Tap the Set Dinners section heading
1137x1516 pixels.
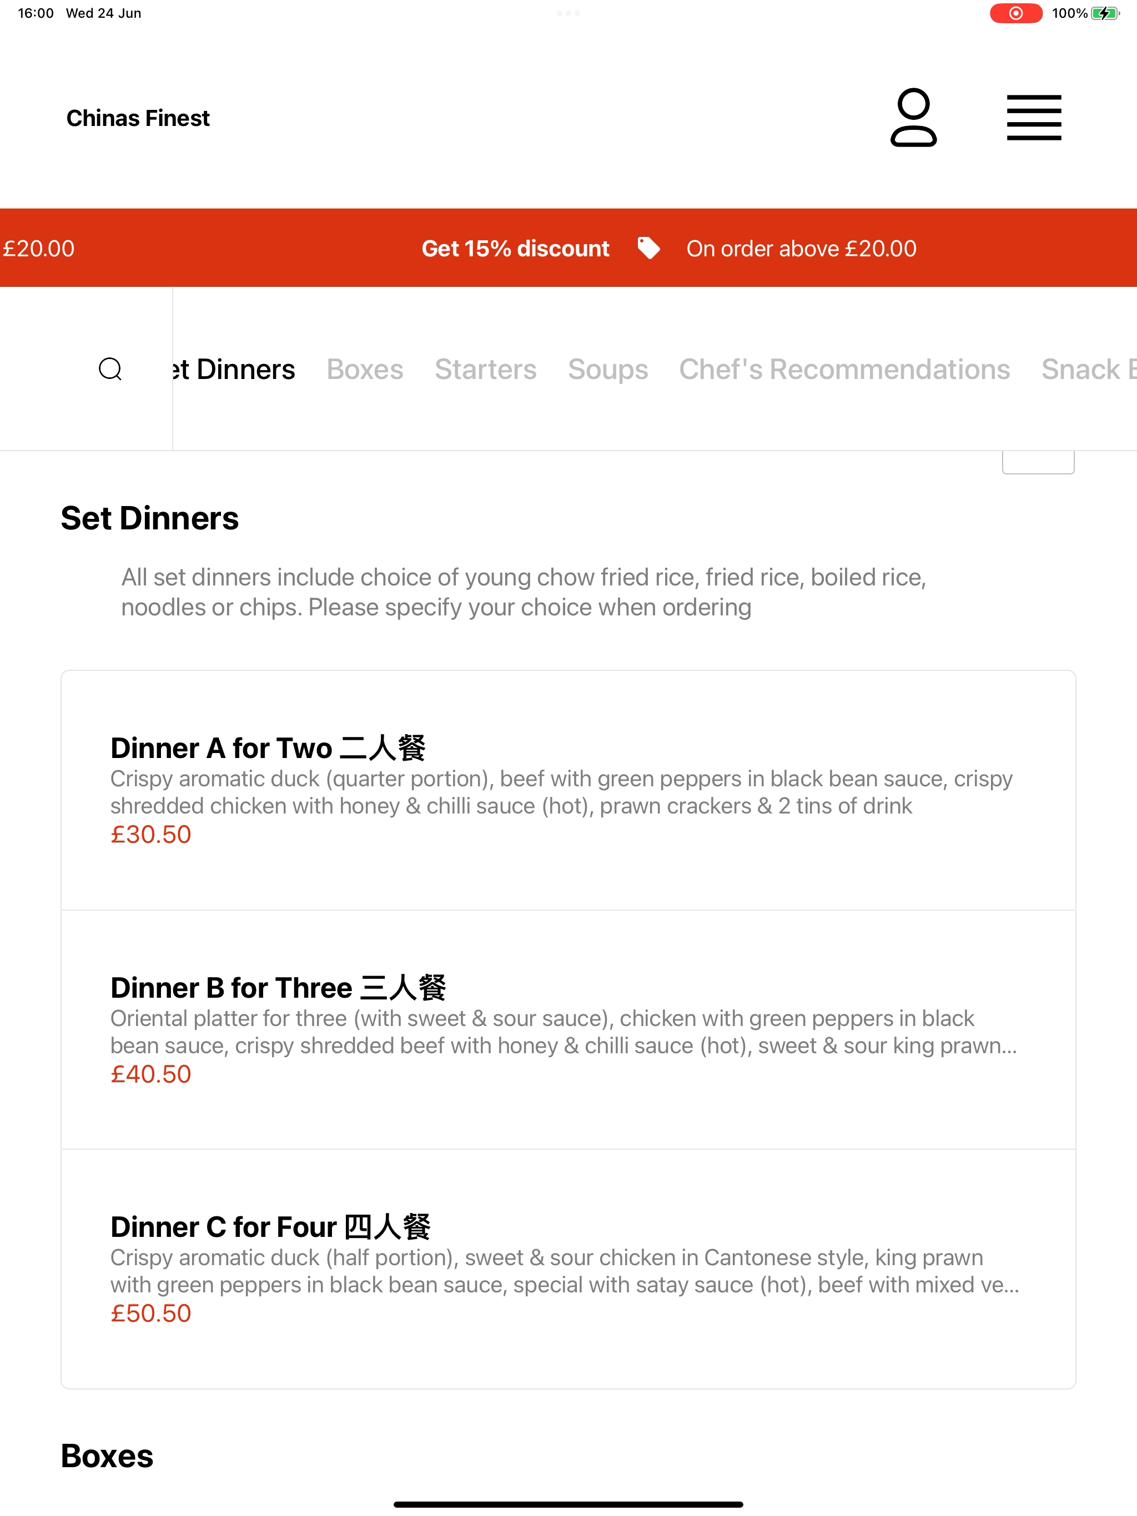(149, 518)
